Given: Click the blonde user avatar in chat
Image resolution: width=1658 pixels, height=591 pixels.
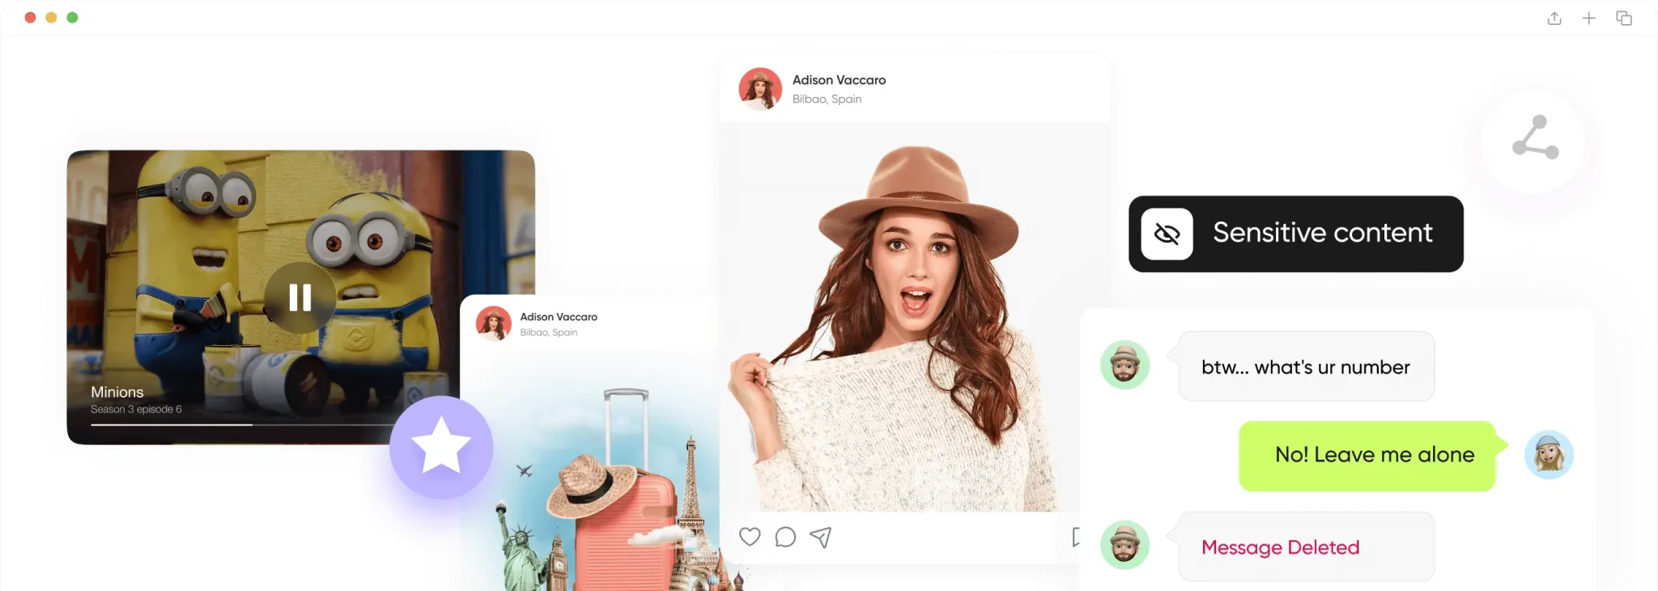Looking at the screenshot, I should 1548,455.
